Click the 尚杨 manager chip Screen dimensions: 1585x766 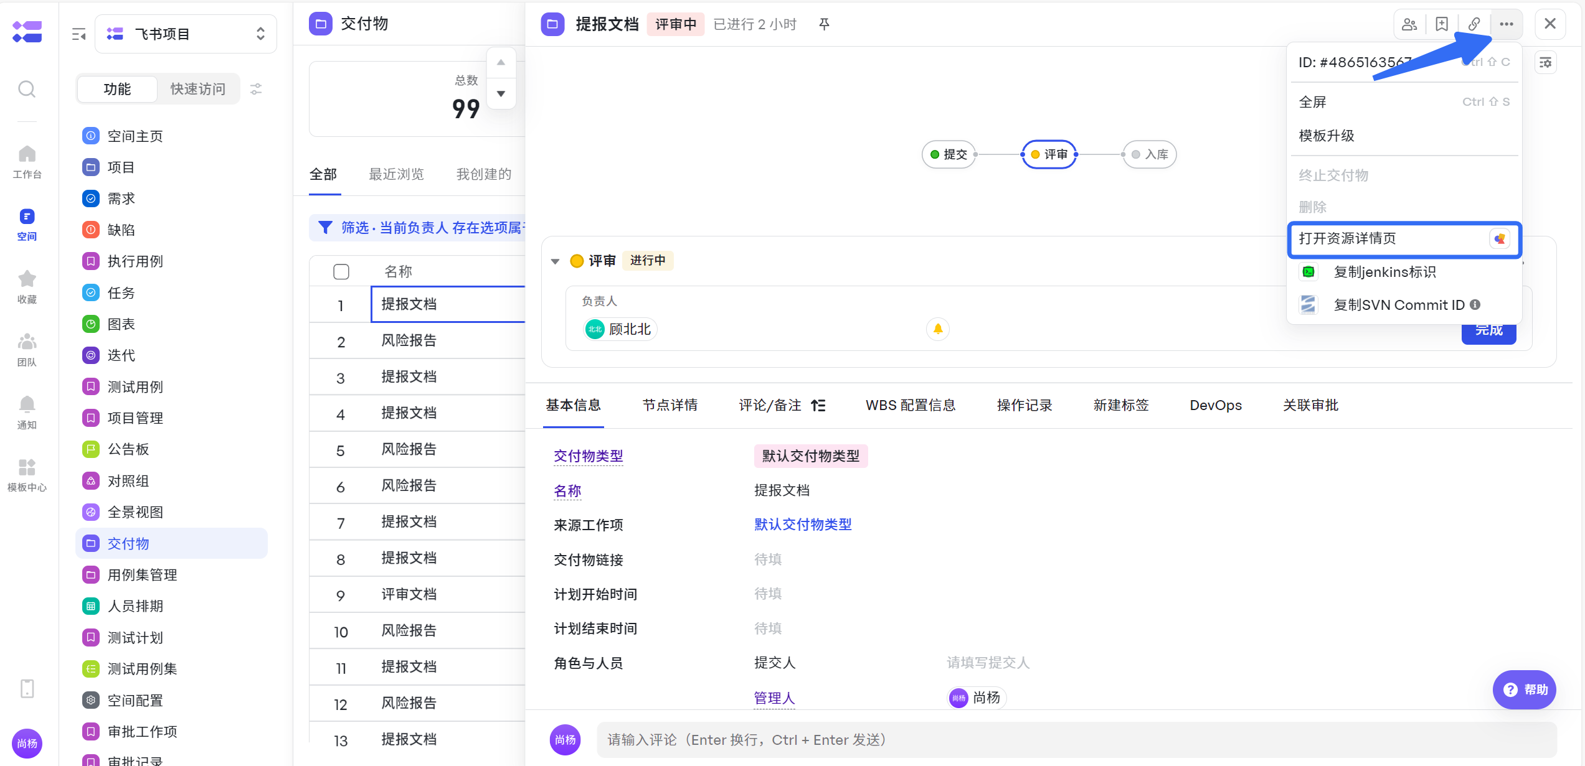coord(977,698)
